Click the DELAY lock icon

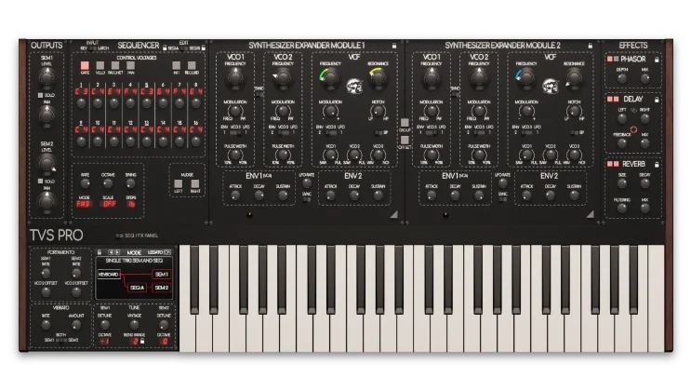(657, 100)
